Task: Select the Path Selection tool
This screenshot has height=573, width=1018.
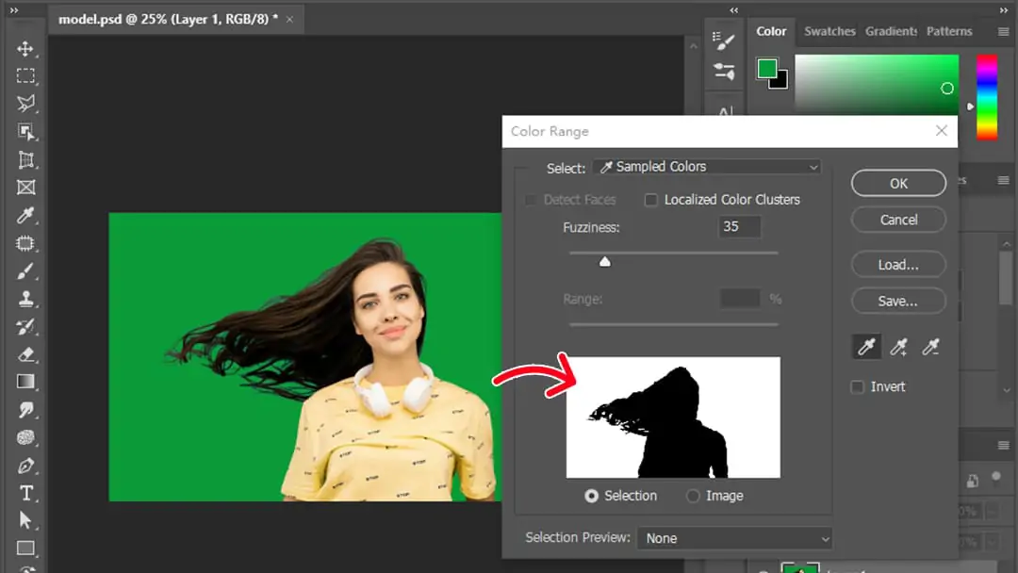Action: [x=25, y=520]
